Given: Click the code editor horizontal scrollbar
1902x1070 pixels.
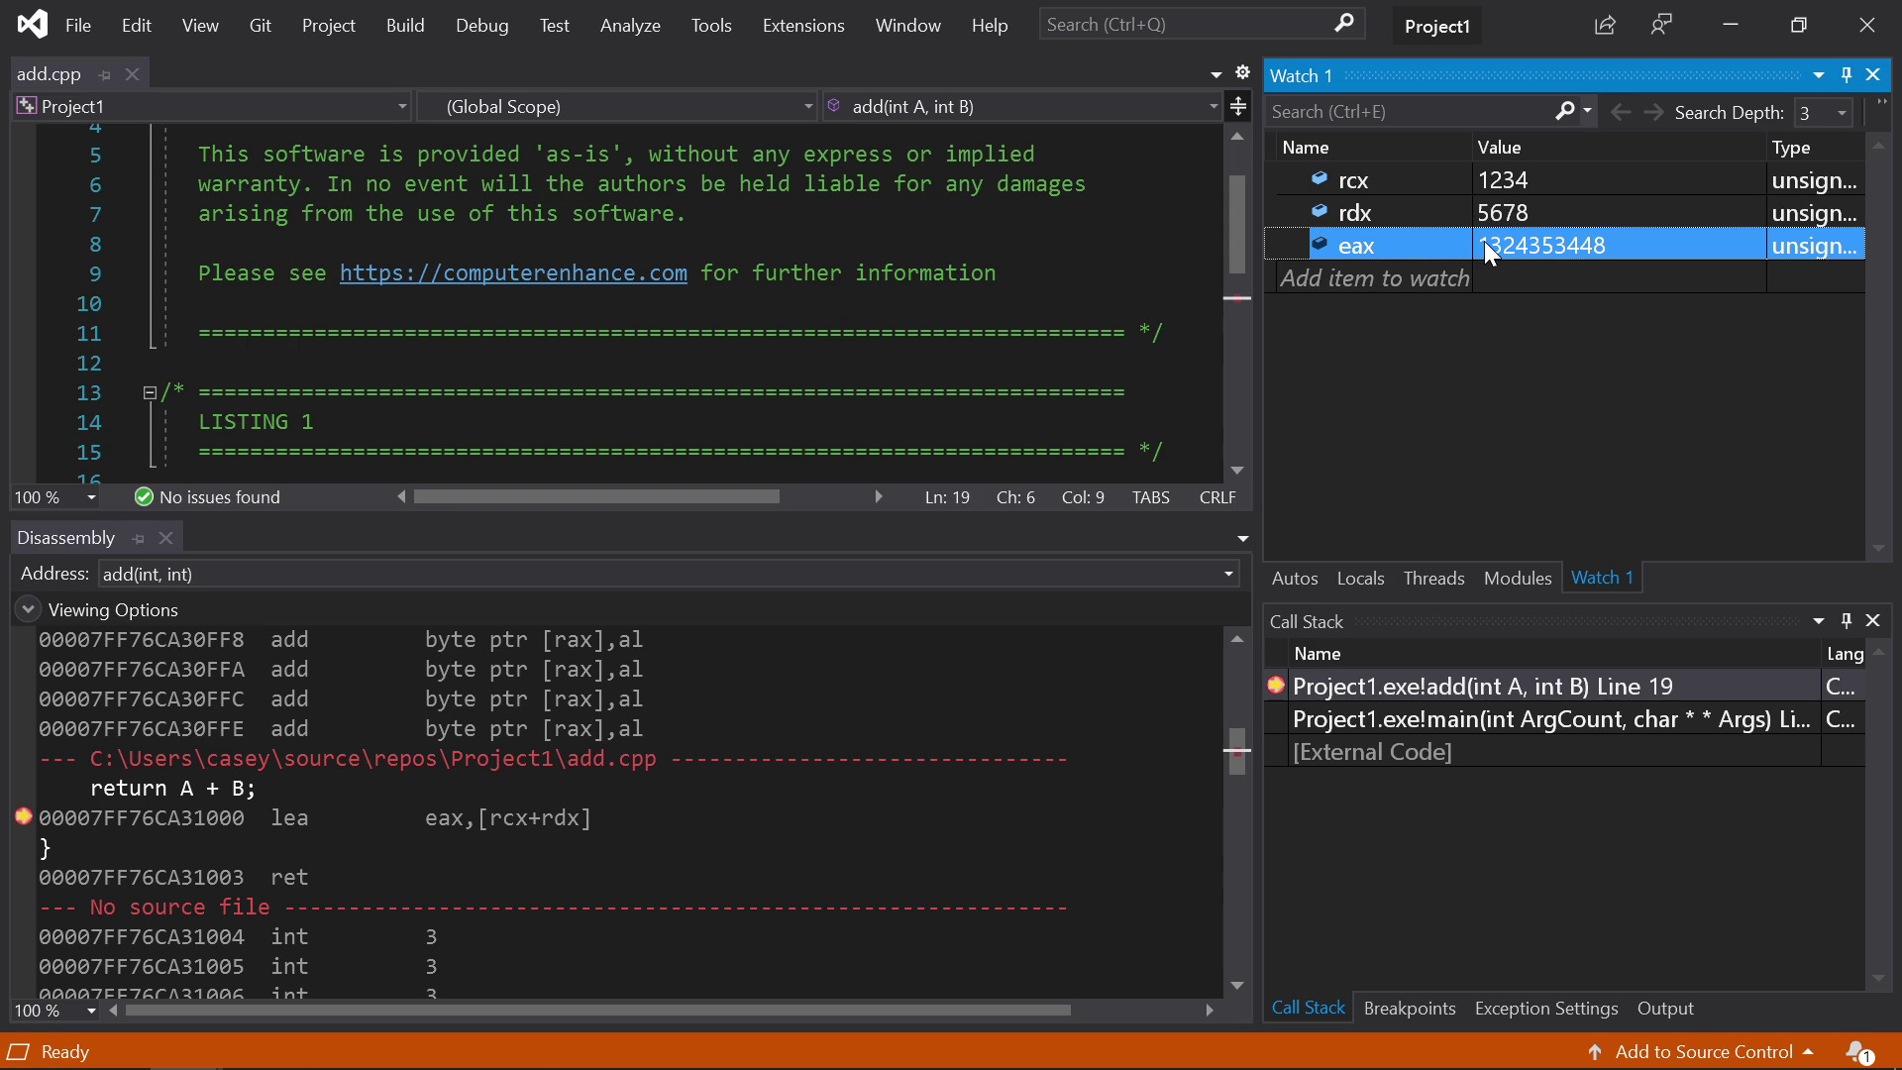Looking at the screenshot, I should [596, 497].
